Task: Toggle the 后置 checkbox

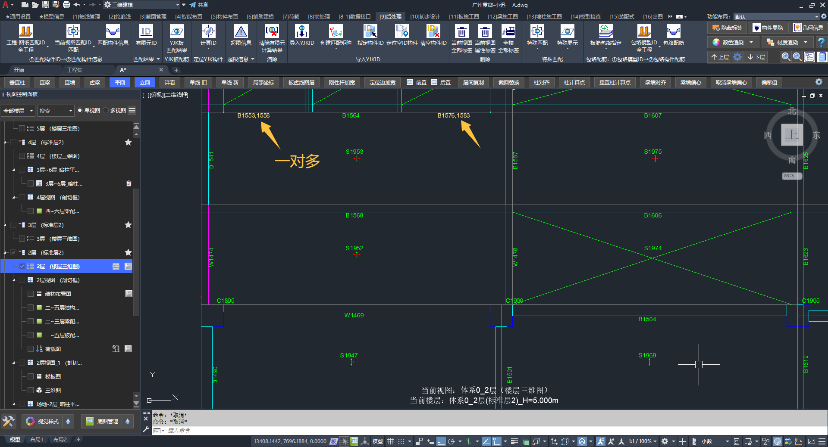Action: [x=434, y=82]
